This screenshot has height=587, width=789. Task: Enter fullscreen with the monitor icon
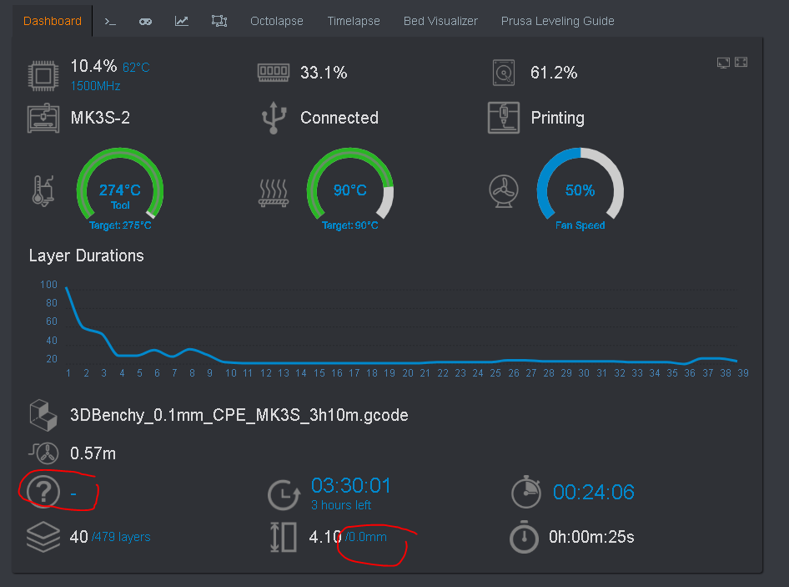[723, 62]
